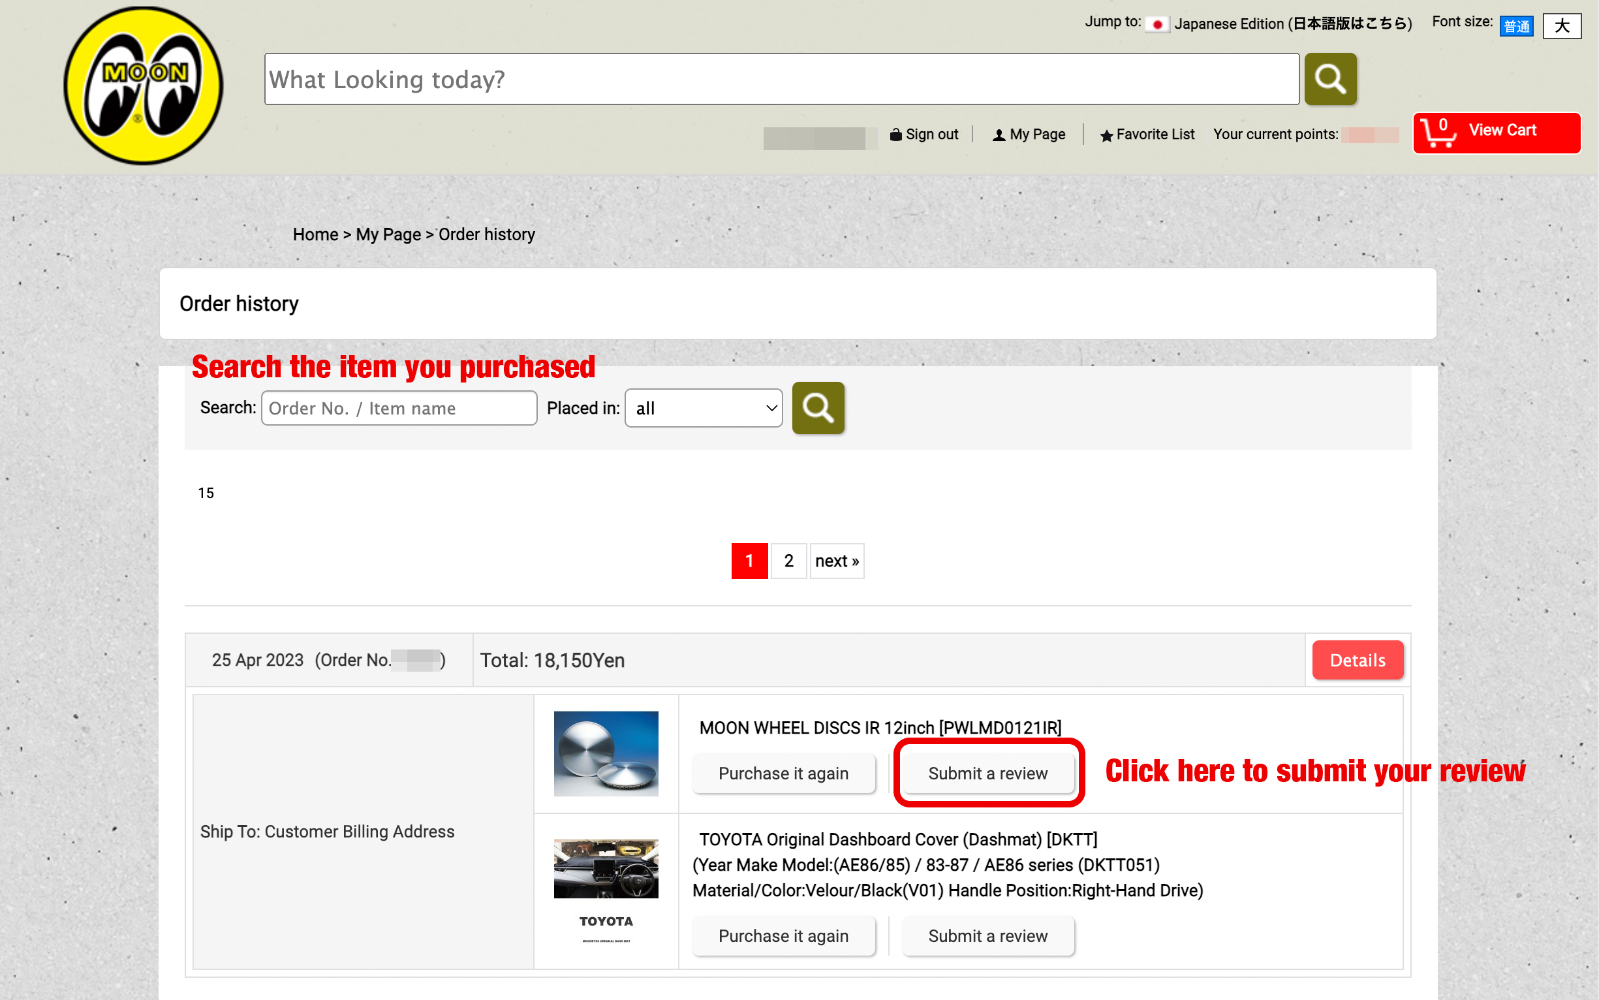Click Total: 18,150Yen text
Screen dimensions: 1599x1000
552,660
